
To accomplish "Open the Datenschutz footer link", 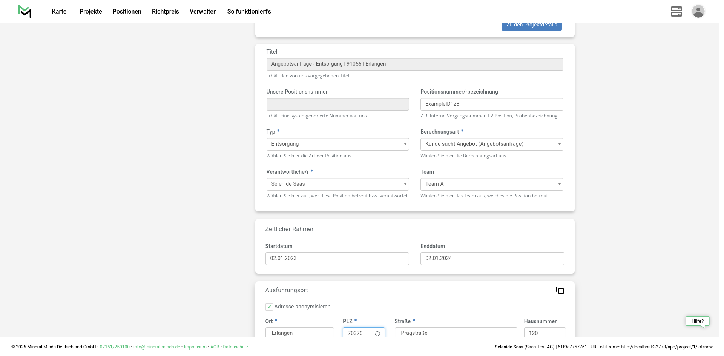I will point(235,347).
